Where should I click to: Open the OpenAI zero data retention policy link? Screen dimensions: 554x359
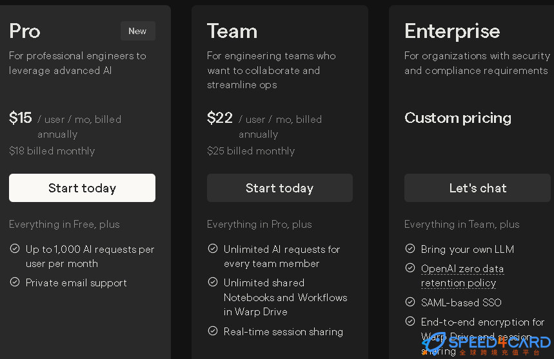pyautogui.click(x=462, y=276)
